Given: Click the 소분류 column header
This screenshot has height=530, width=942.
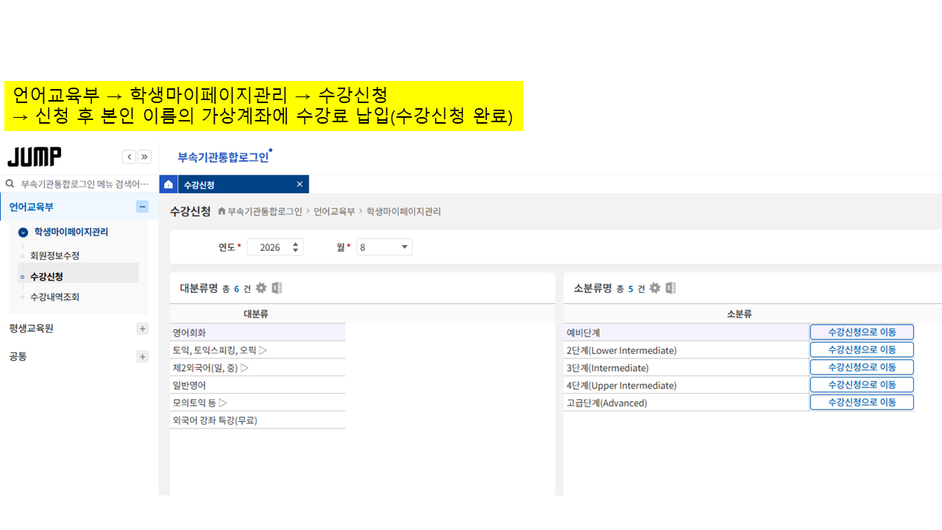Looking at the screenshot, I should (739, 314).
